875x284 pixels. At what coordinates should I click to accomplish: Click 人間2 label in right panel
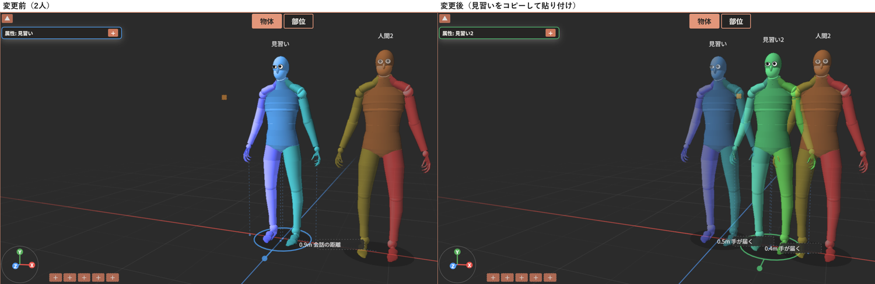[x=823, y=36]
